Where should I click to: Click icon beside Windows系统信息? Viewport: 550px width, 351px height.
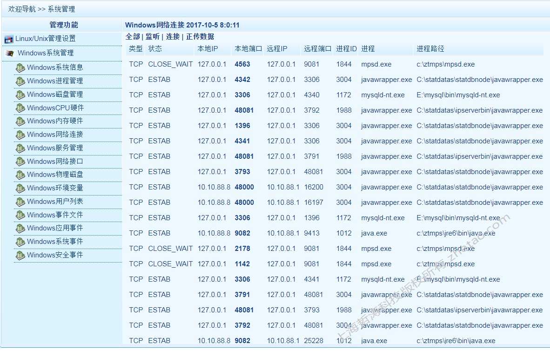(20, 67)
